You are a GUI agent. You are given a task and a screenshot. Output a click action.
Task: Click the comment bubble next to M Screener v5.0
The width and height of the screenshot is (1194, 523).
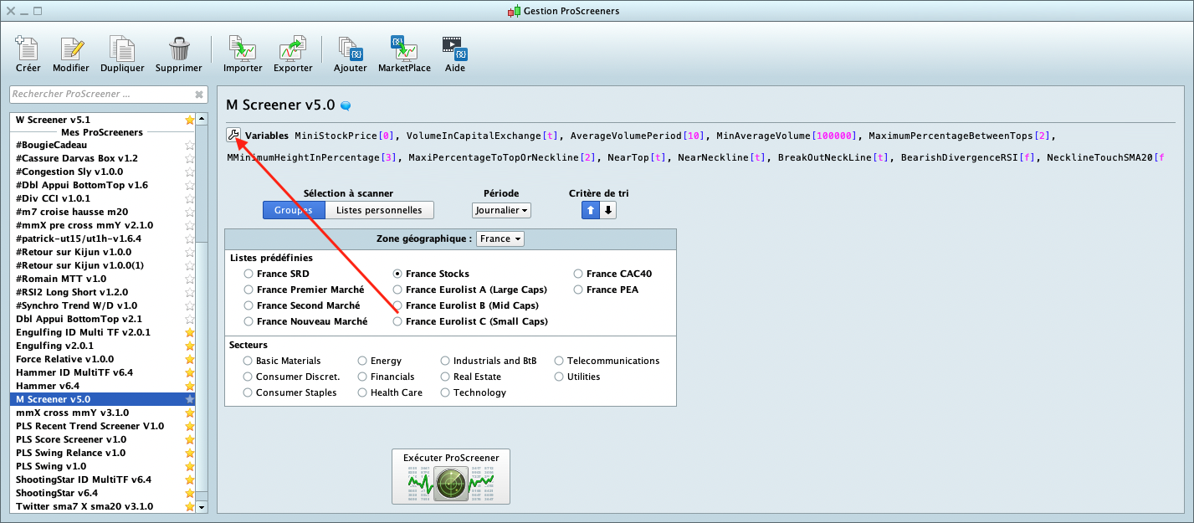[345, 105]
